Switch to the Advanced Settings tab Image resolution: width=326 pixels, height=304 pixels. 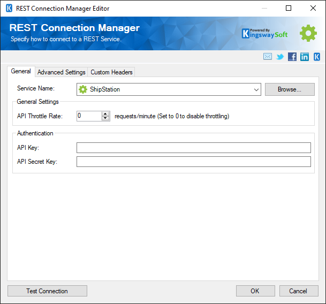point(62,72)
